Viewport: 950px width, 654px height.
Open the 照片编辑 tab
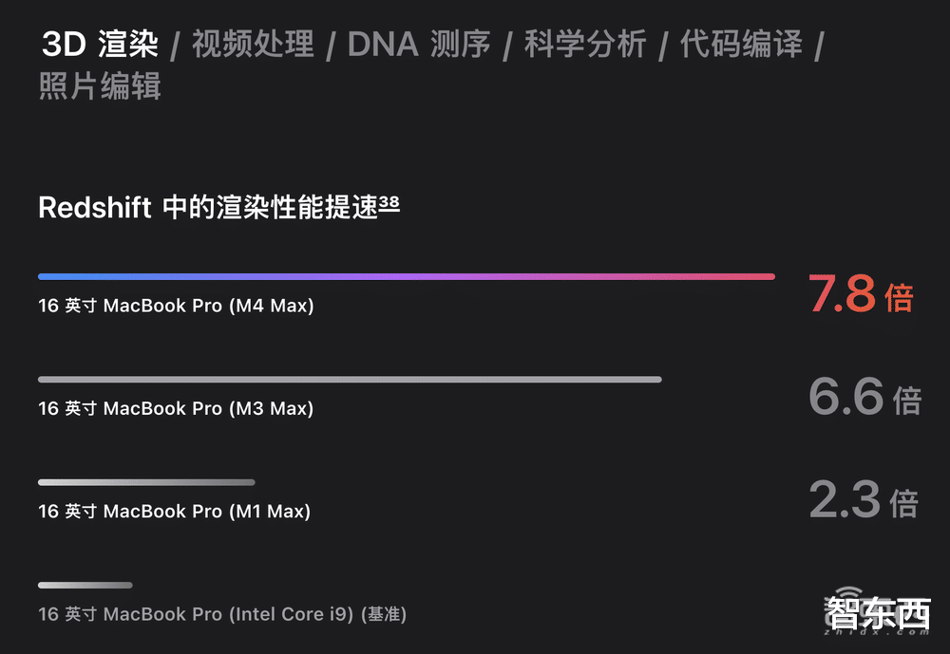tap(100, 85)
